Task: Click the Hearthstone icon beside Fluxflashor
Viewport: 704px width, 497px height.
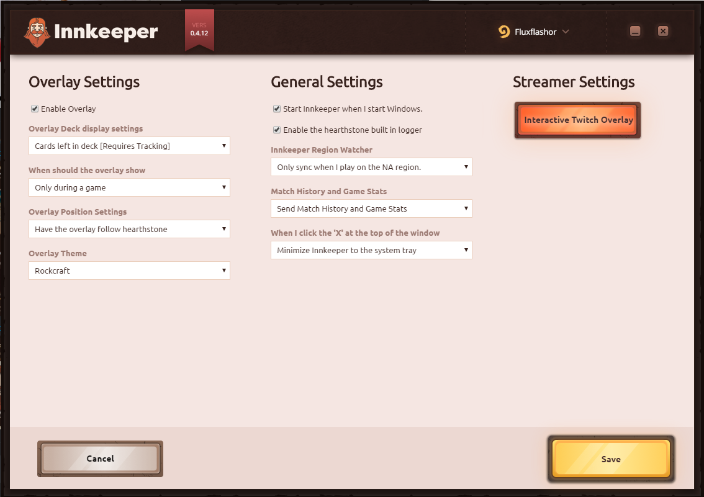Action: point(503,31)
